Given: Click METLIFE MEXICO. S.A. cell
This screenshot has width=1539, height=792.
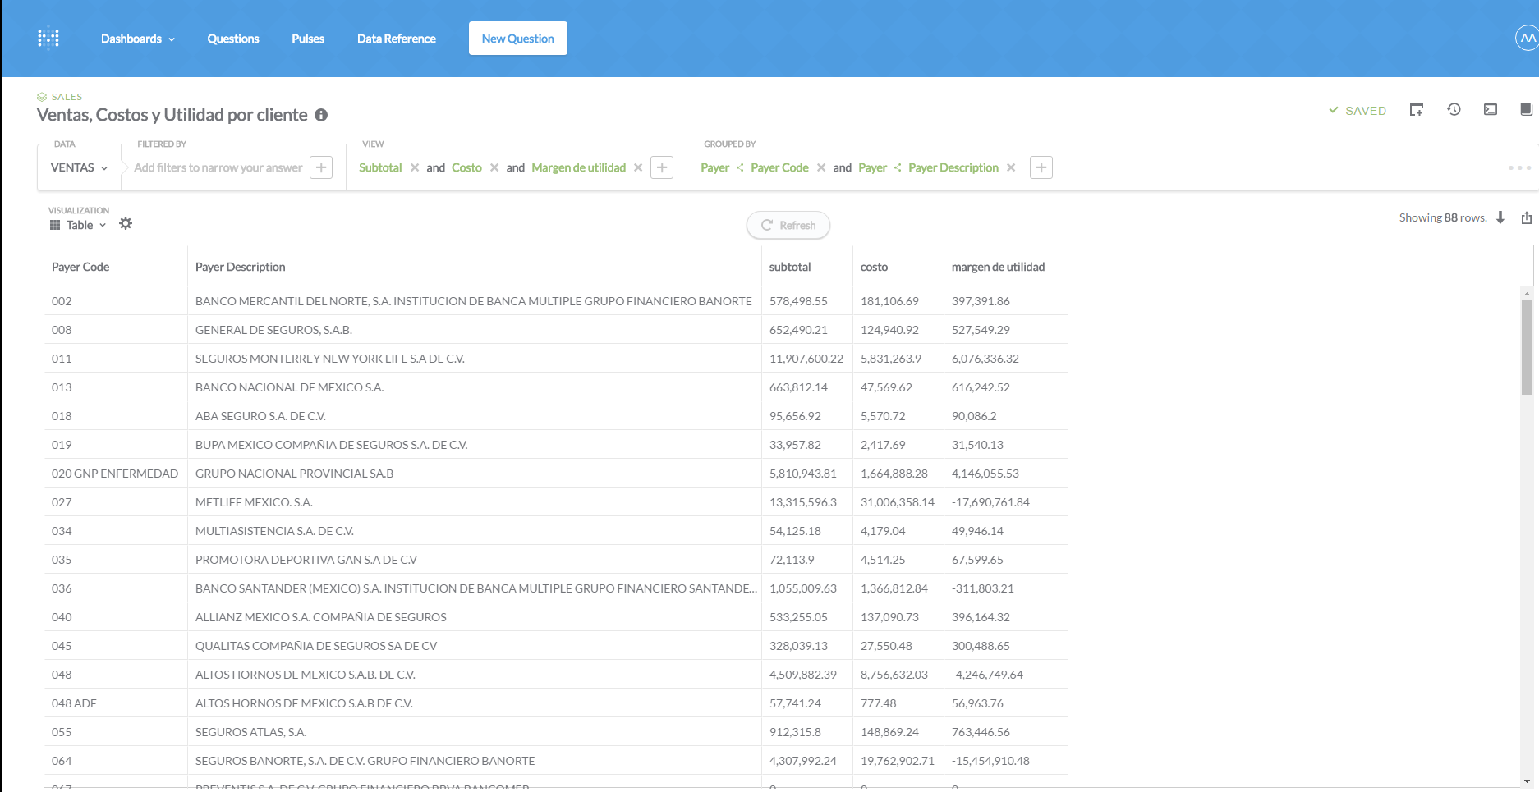Looking at the screenshot, I should click(475, 502).
